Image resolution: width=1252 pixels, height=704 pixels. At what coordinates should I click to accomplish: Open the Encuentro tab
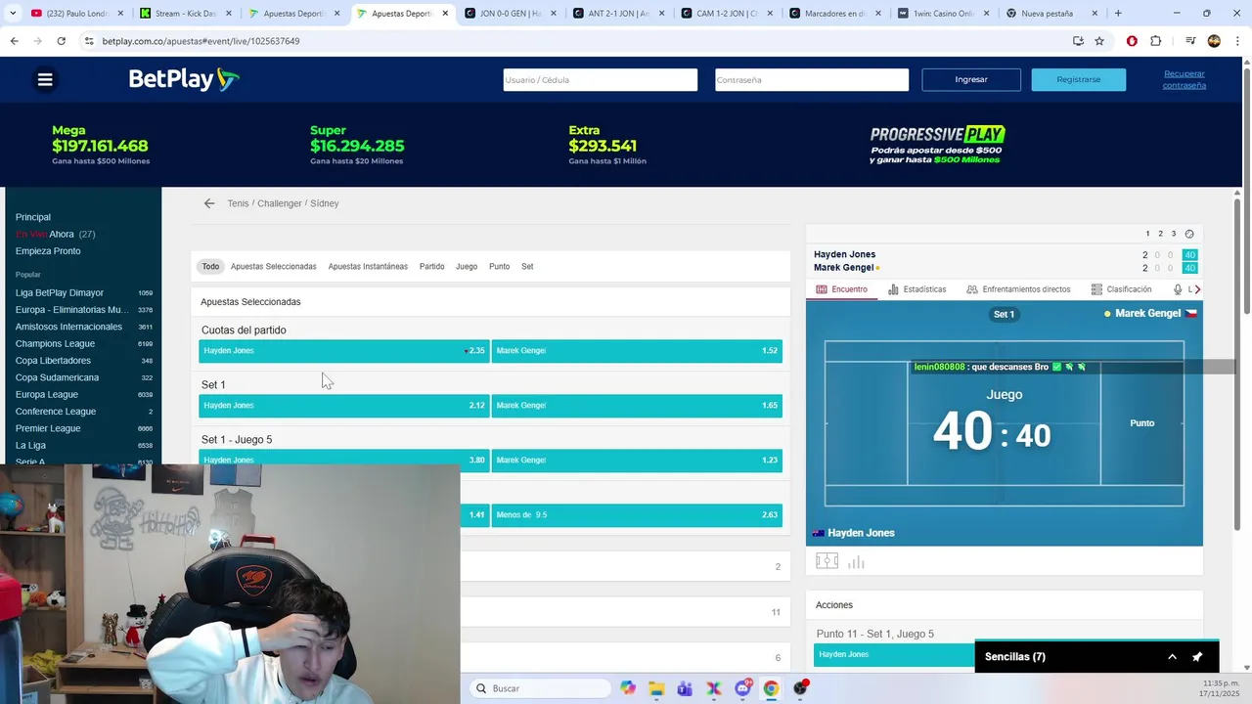pos(841,289)
